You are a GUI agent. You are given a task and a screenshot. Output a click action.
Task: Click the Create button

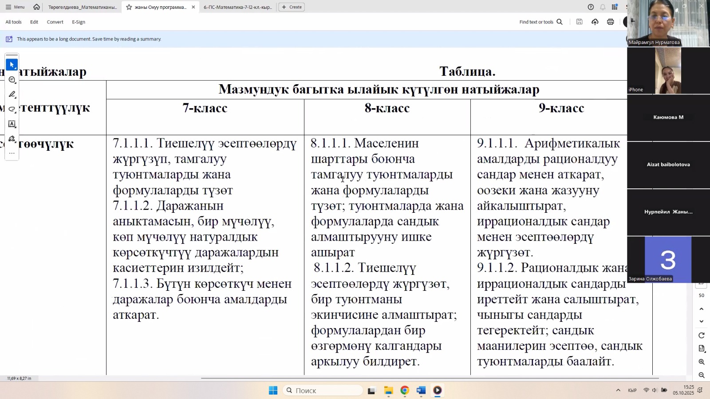click(x=291, y=7)
